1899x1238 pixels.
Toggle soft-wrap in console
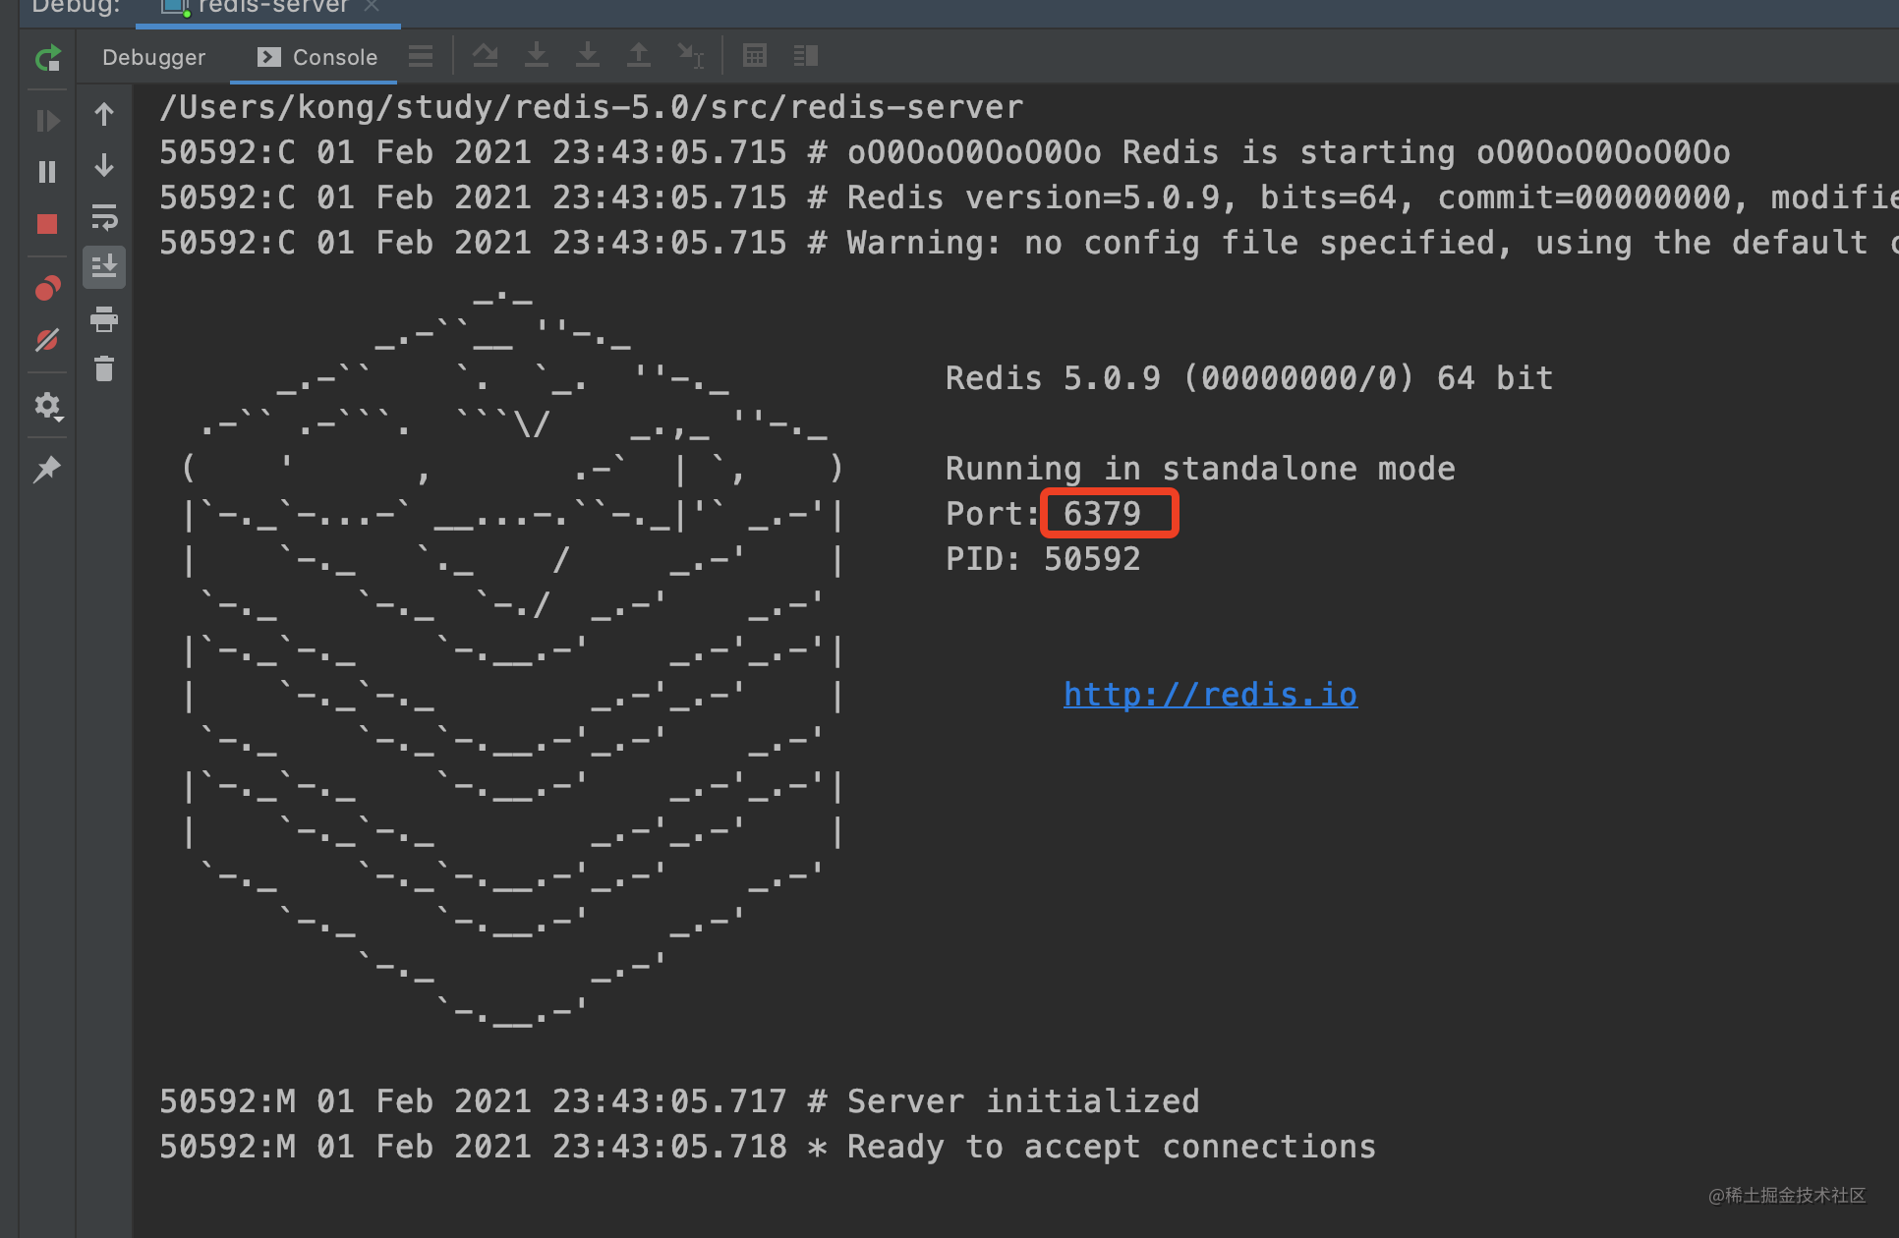pos(104,216)
